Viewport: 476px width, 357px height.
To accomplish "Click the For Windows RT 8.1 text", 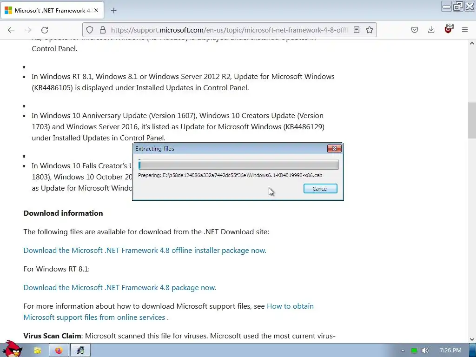I will point(56,269).
